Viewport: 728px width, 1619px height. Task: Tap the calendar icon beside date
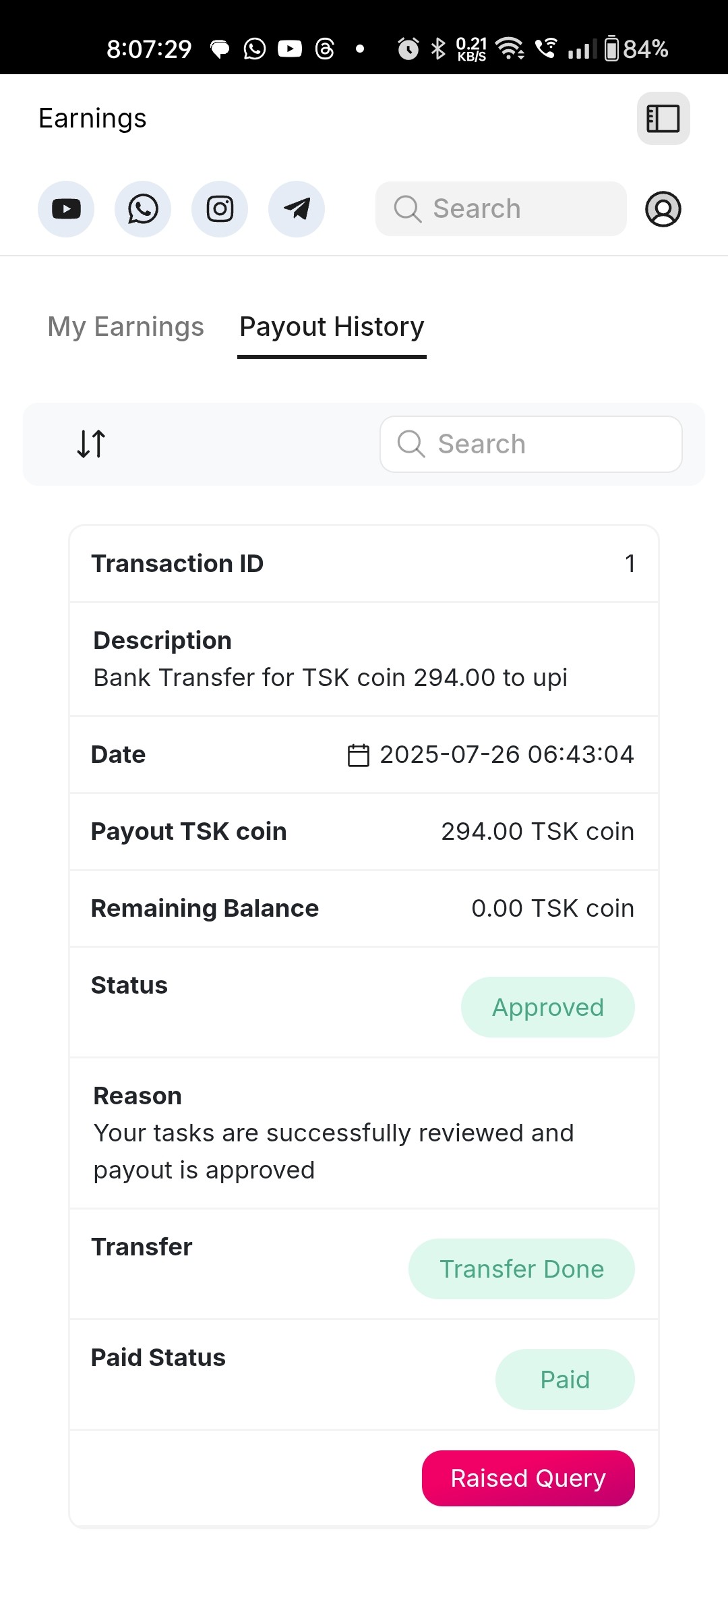[x=358, y=755]
